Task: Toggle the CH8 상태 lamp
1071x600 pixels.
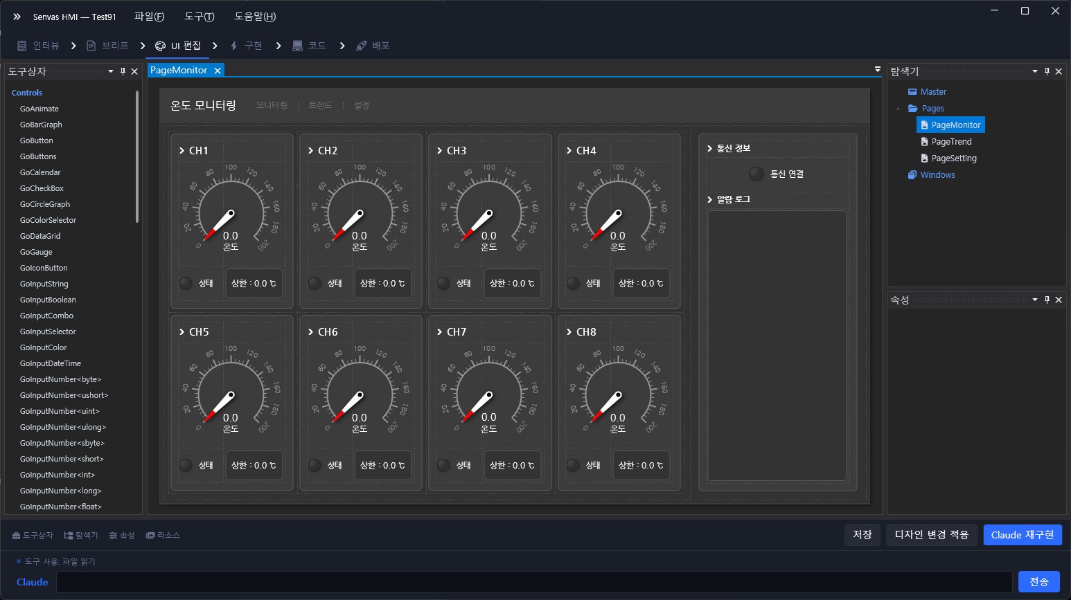Action: (x=573, y=465)
